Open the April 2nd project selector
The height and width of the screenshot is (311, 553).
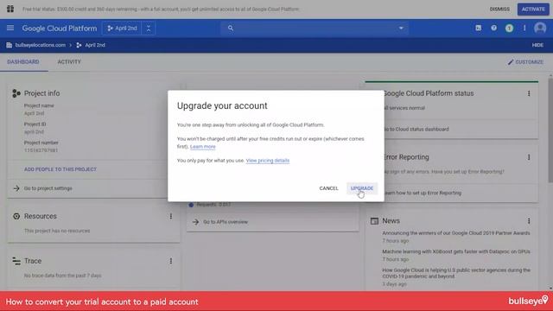pos(122,29)
